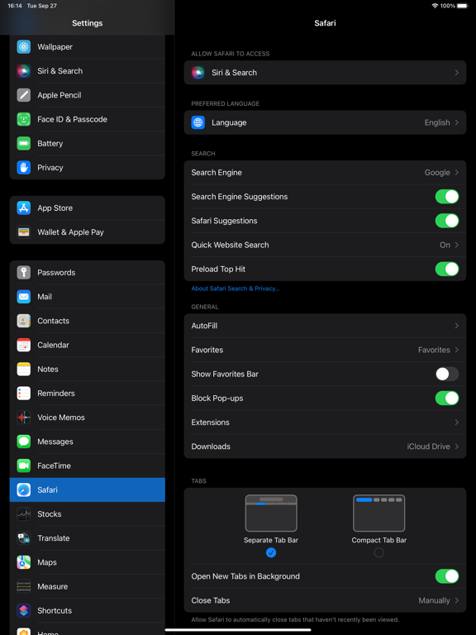Tap the Maps label in sidebar
This screenshot has width=476, height=635.
click(47, 562)
